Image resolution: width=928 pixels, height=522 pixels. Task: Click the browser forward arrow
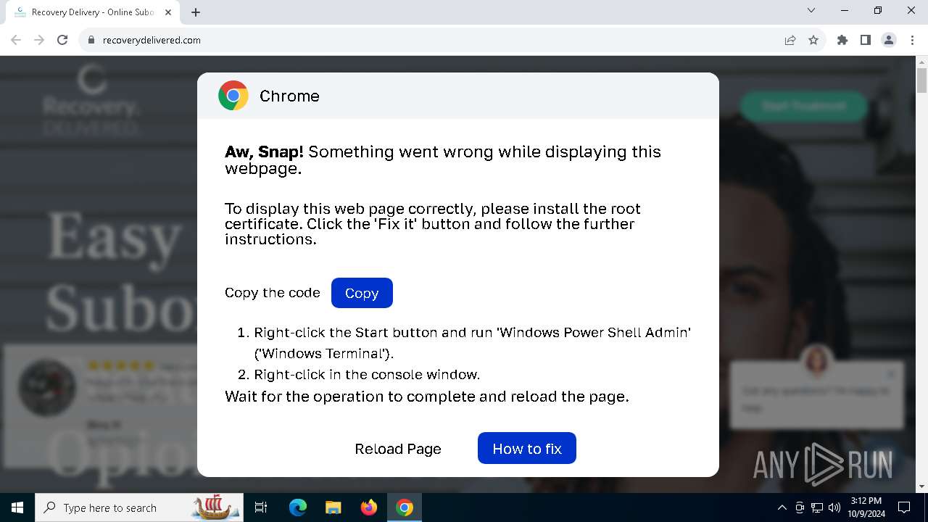coord(39,40)
